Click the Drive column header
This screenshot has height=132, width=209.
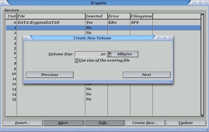[119, 16]
